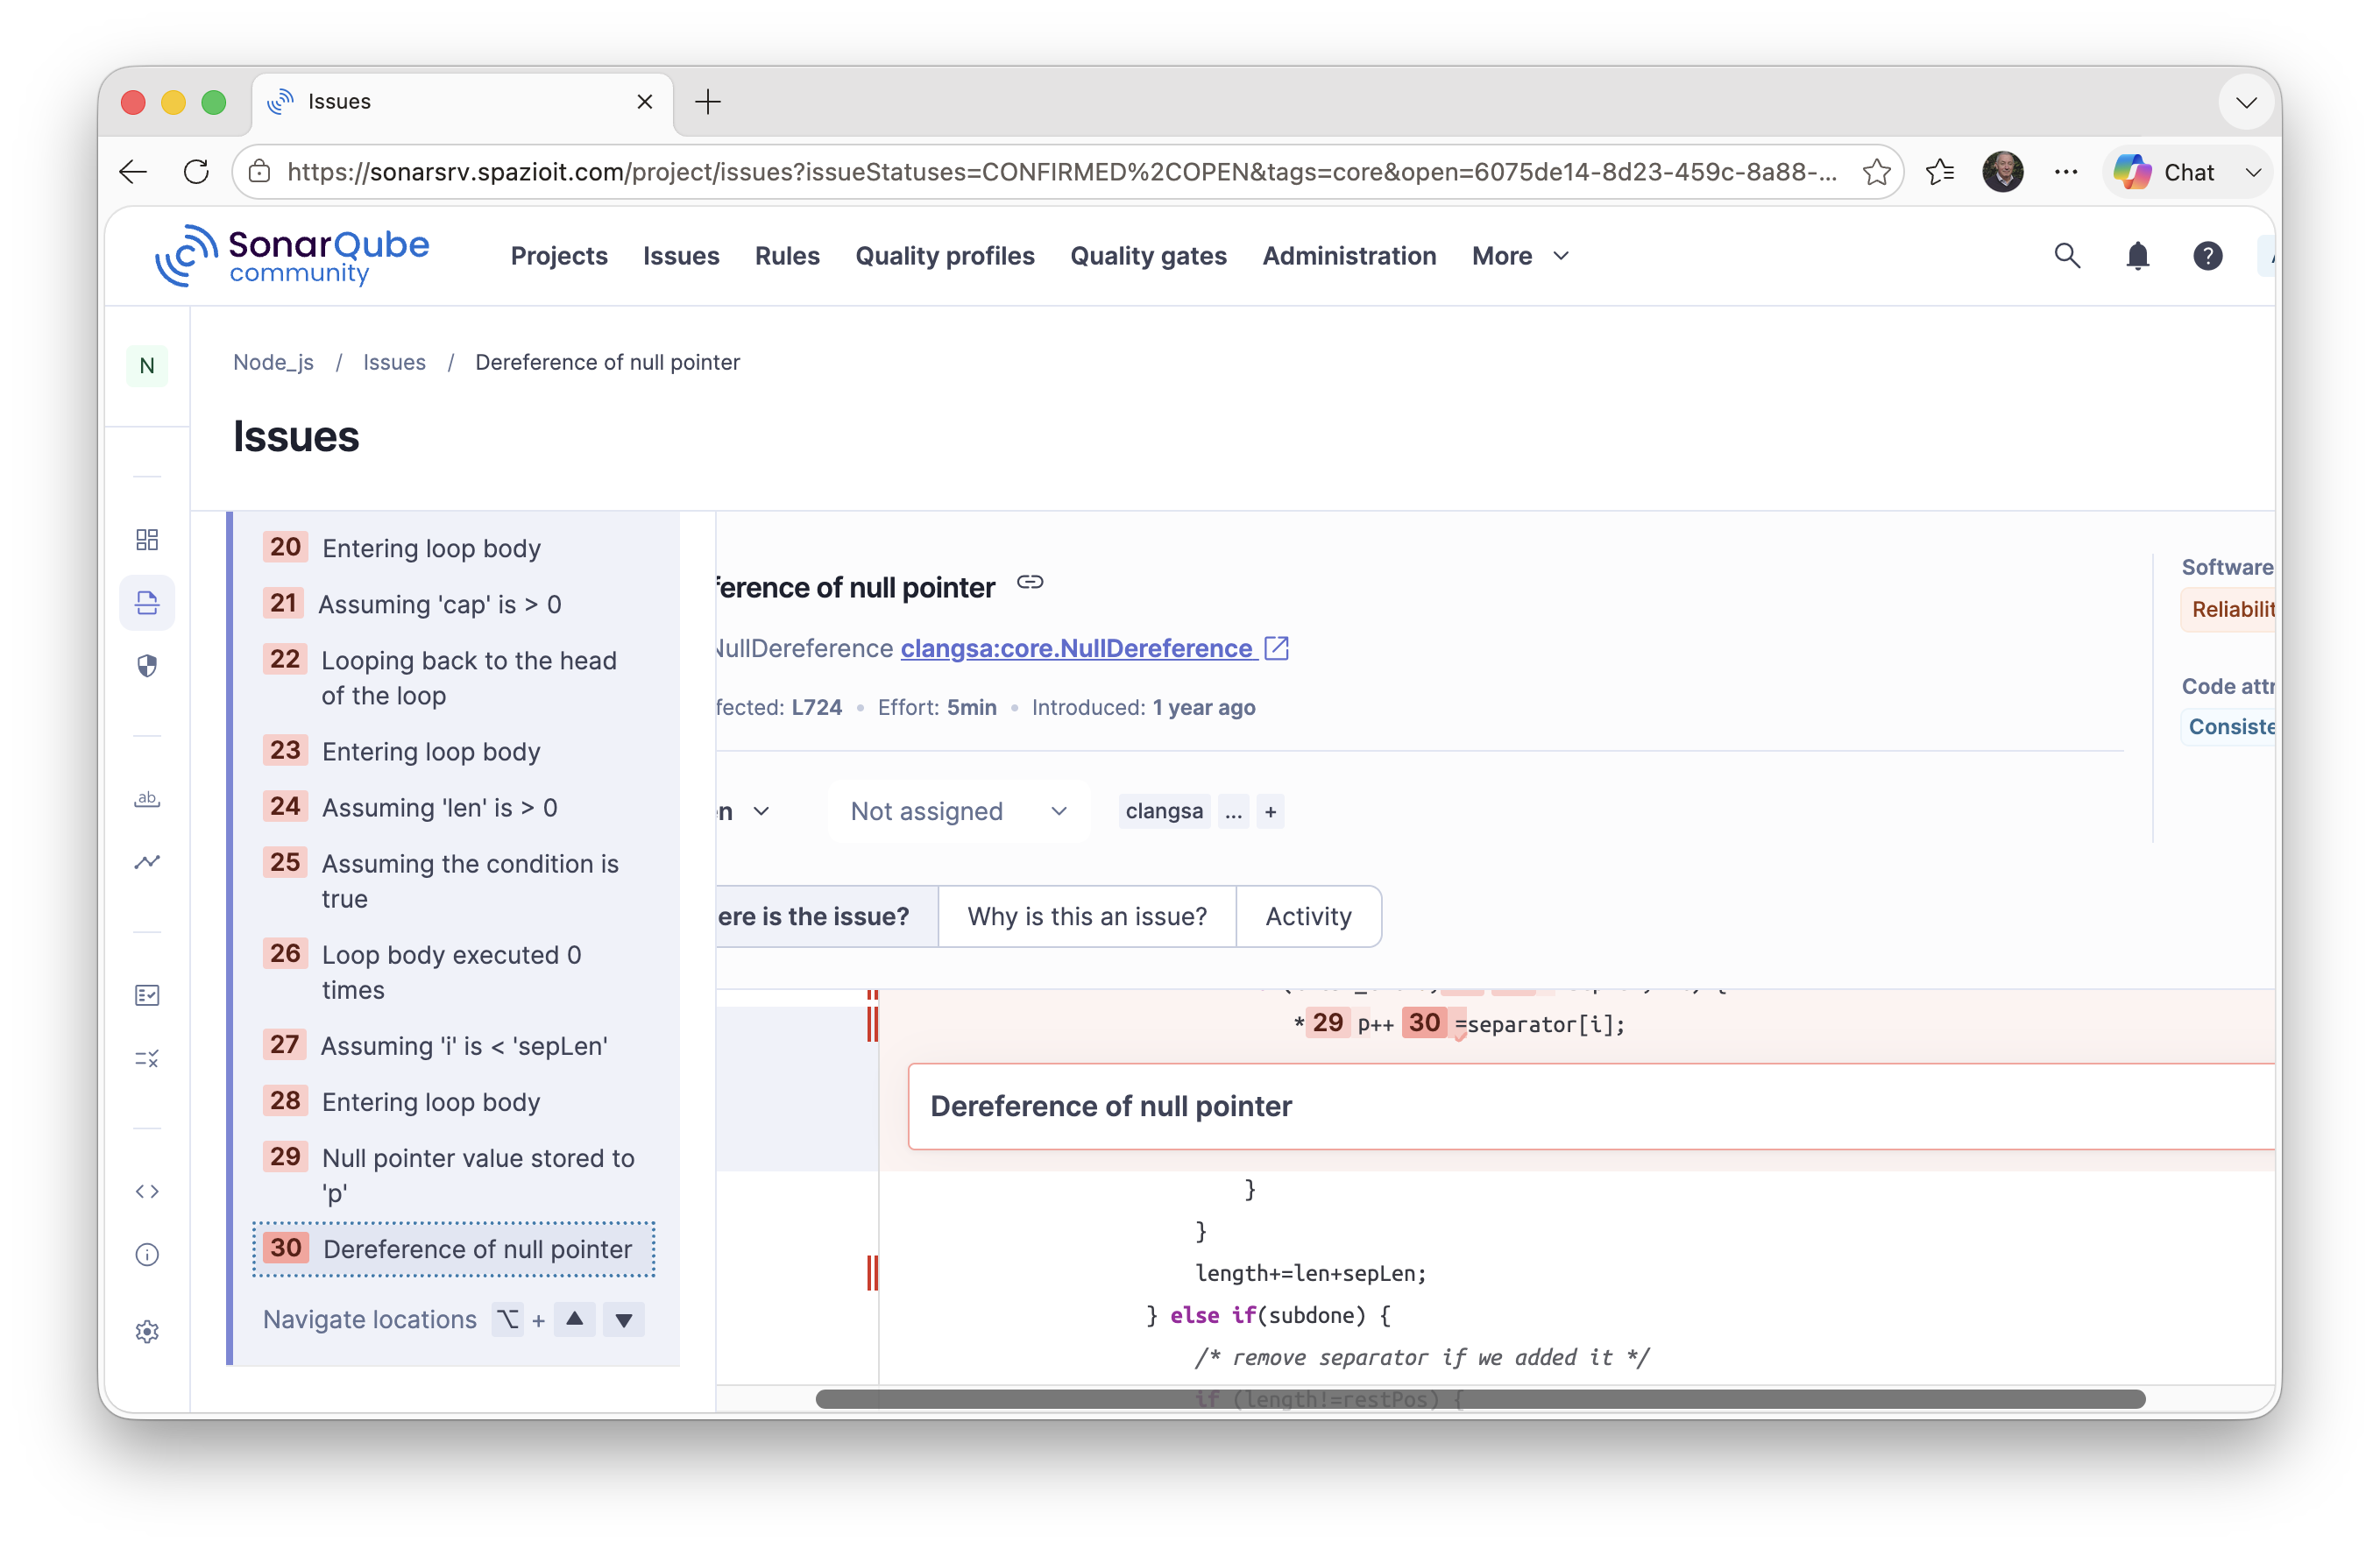Select step 24 Assuming 'len' is > 0

(454, 807)
